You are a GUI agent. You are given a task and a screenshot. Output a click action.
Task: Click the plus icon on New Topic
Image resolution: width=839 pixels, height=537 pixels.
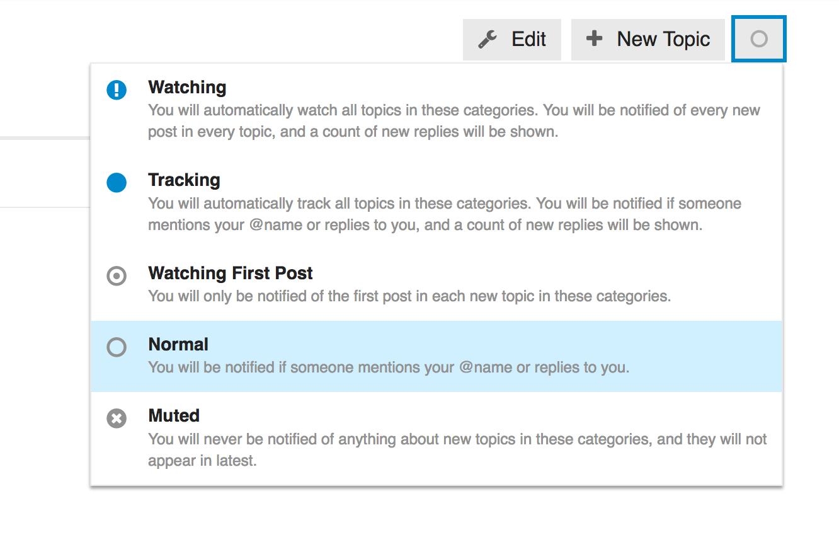pos(593,39)
